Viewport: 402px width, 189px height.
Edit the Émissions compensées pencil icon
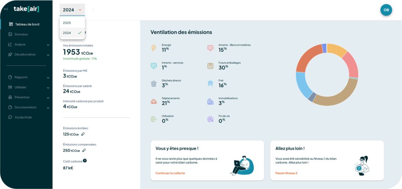(x=84, y=150)
